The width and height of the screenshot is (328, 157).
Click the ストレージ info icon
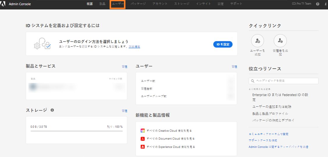[x=52, y=110]
